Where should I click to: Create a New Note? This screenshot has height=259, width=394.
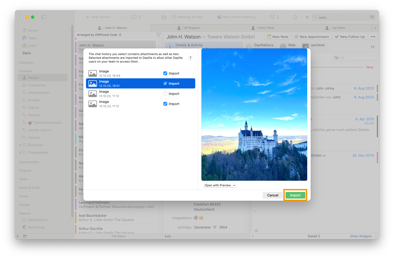278,37
